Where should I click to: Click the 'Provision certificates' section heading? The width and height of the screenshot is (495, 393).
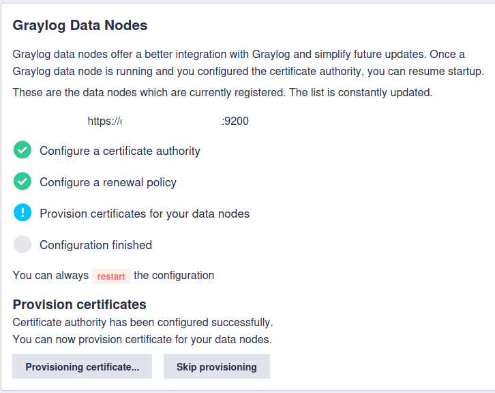80,304
